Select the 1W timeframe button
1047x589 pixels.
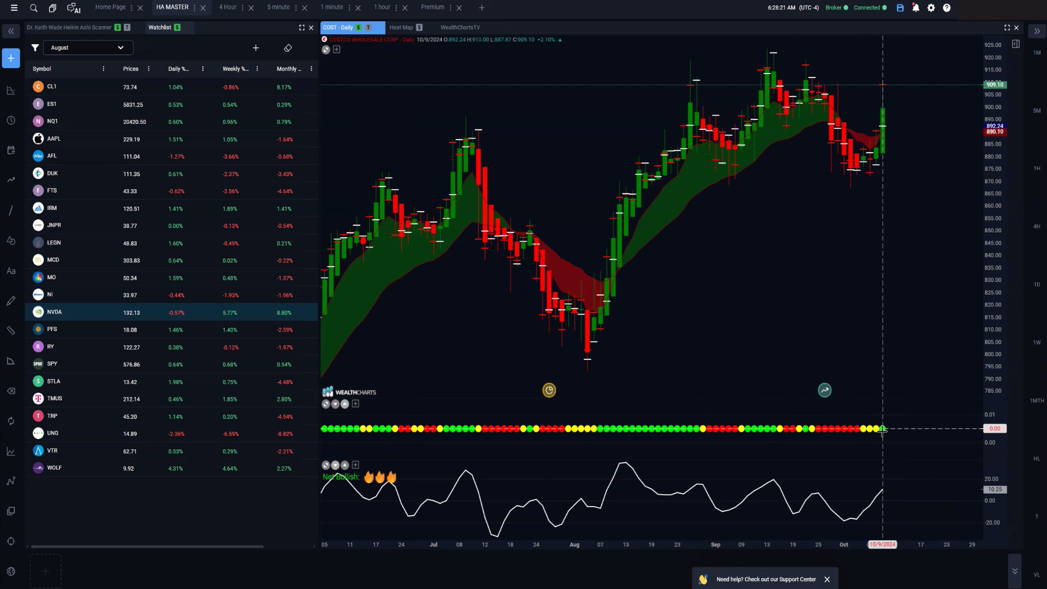(x=1037, y=342)
